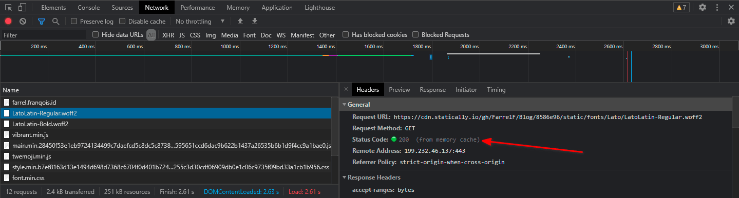The width and height of the screenshot is (739, 198).
Task: Open DevTools settings gear
Action: coord(703,7)
